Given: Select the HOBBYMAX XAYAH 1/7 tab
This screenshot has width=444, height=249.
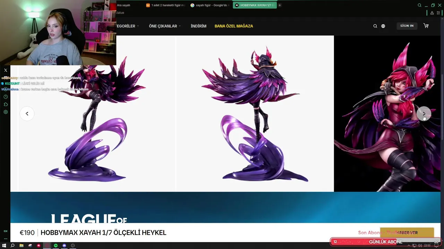Looking at the screenshot, I should coord(255,5).
